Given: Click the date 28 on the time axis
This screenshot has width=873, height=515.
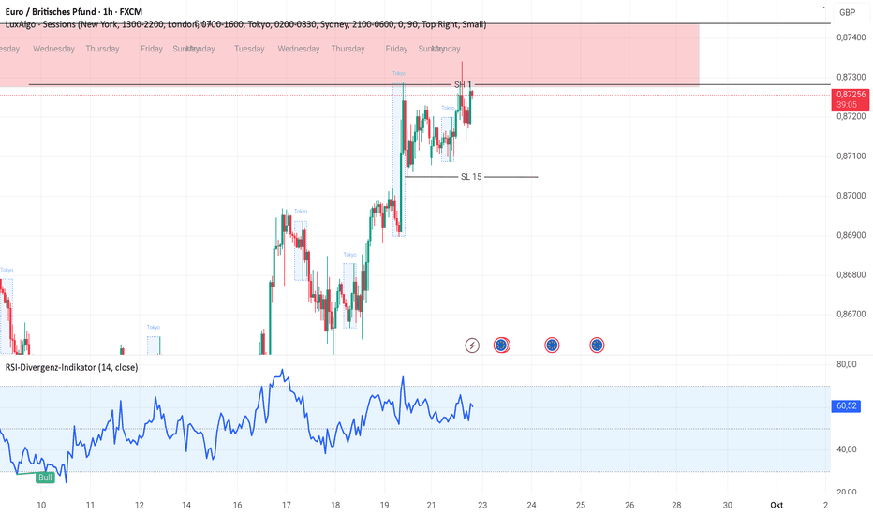Looking at the screenshot, I should pos(676,505).
